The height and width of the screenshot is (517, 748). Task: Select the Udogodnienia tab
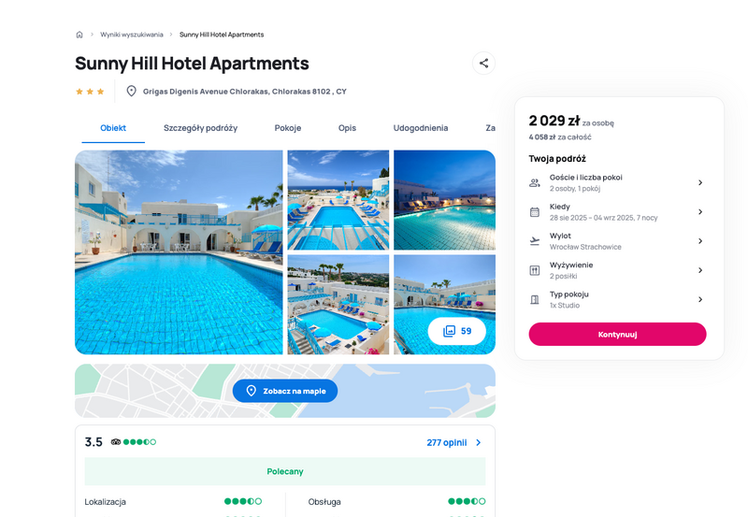pyautogui.click(x=420, y=128)
